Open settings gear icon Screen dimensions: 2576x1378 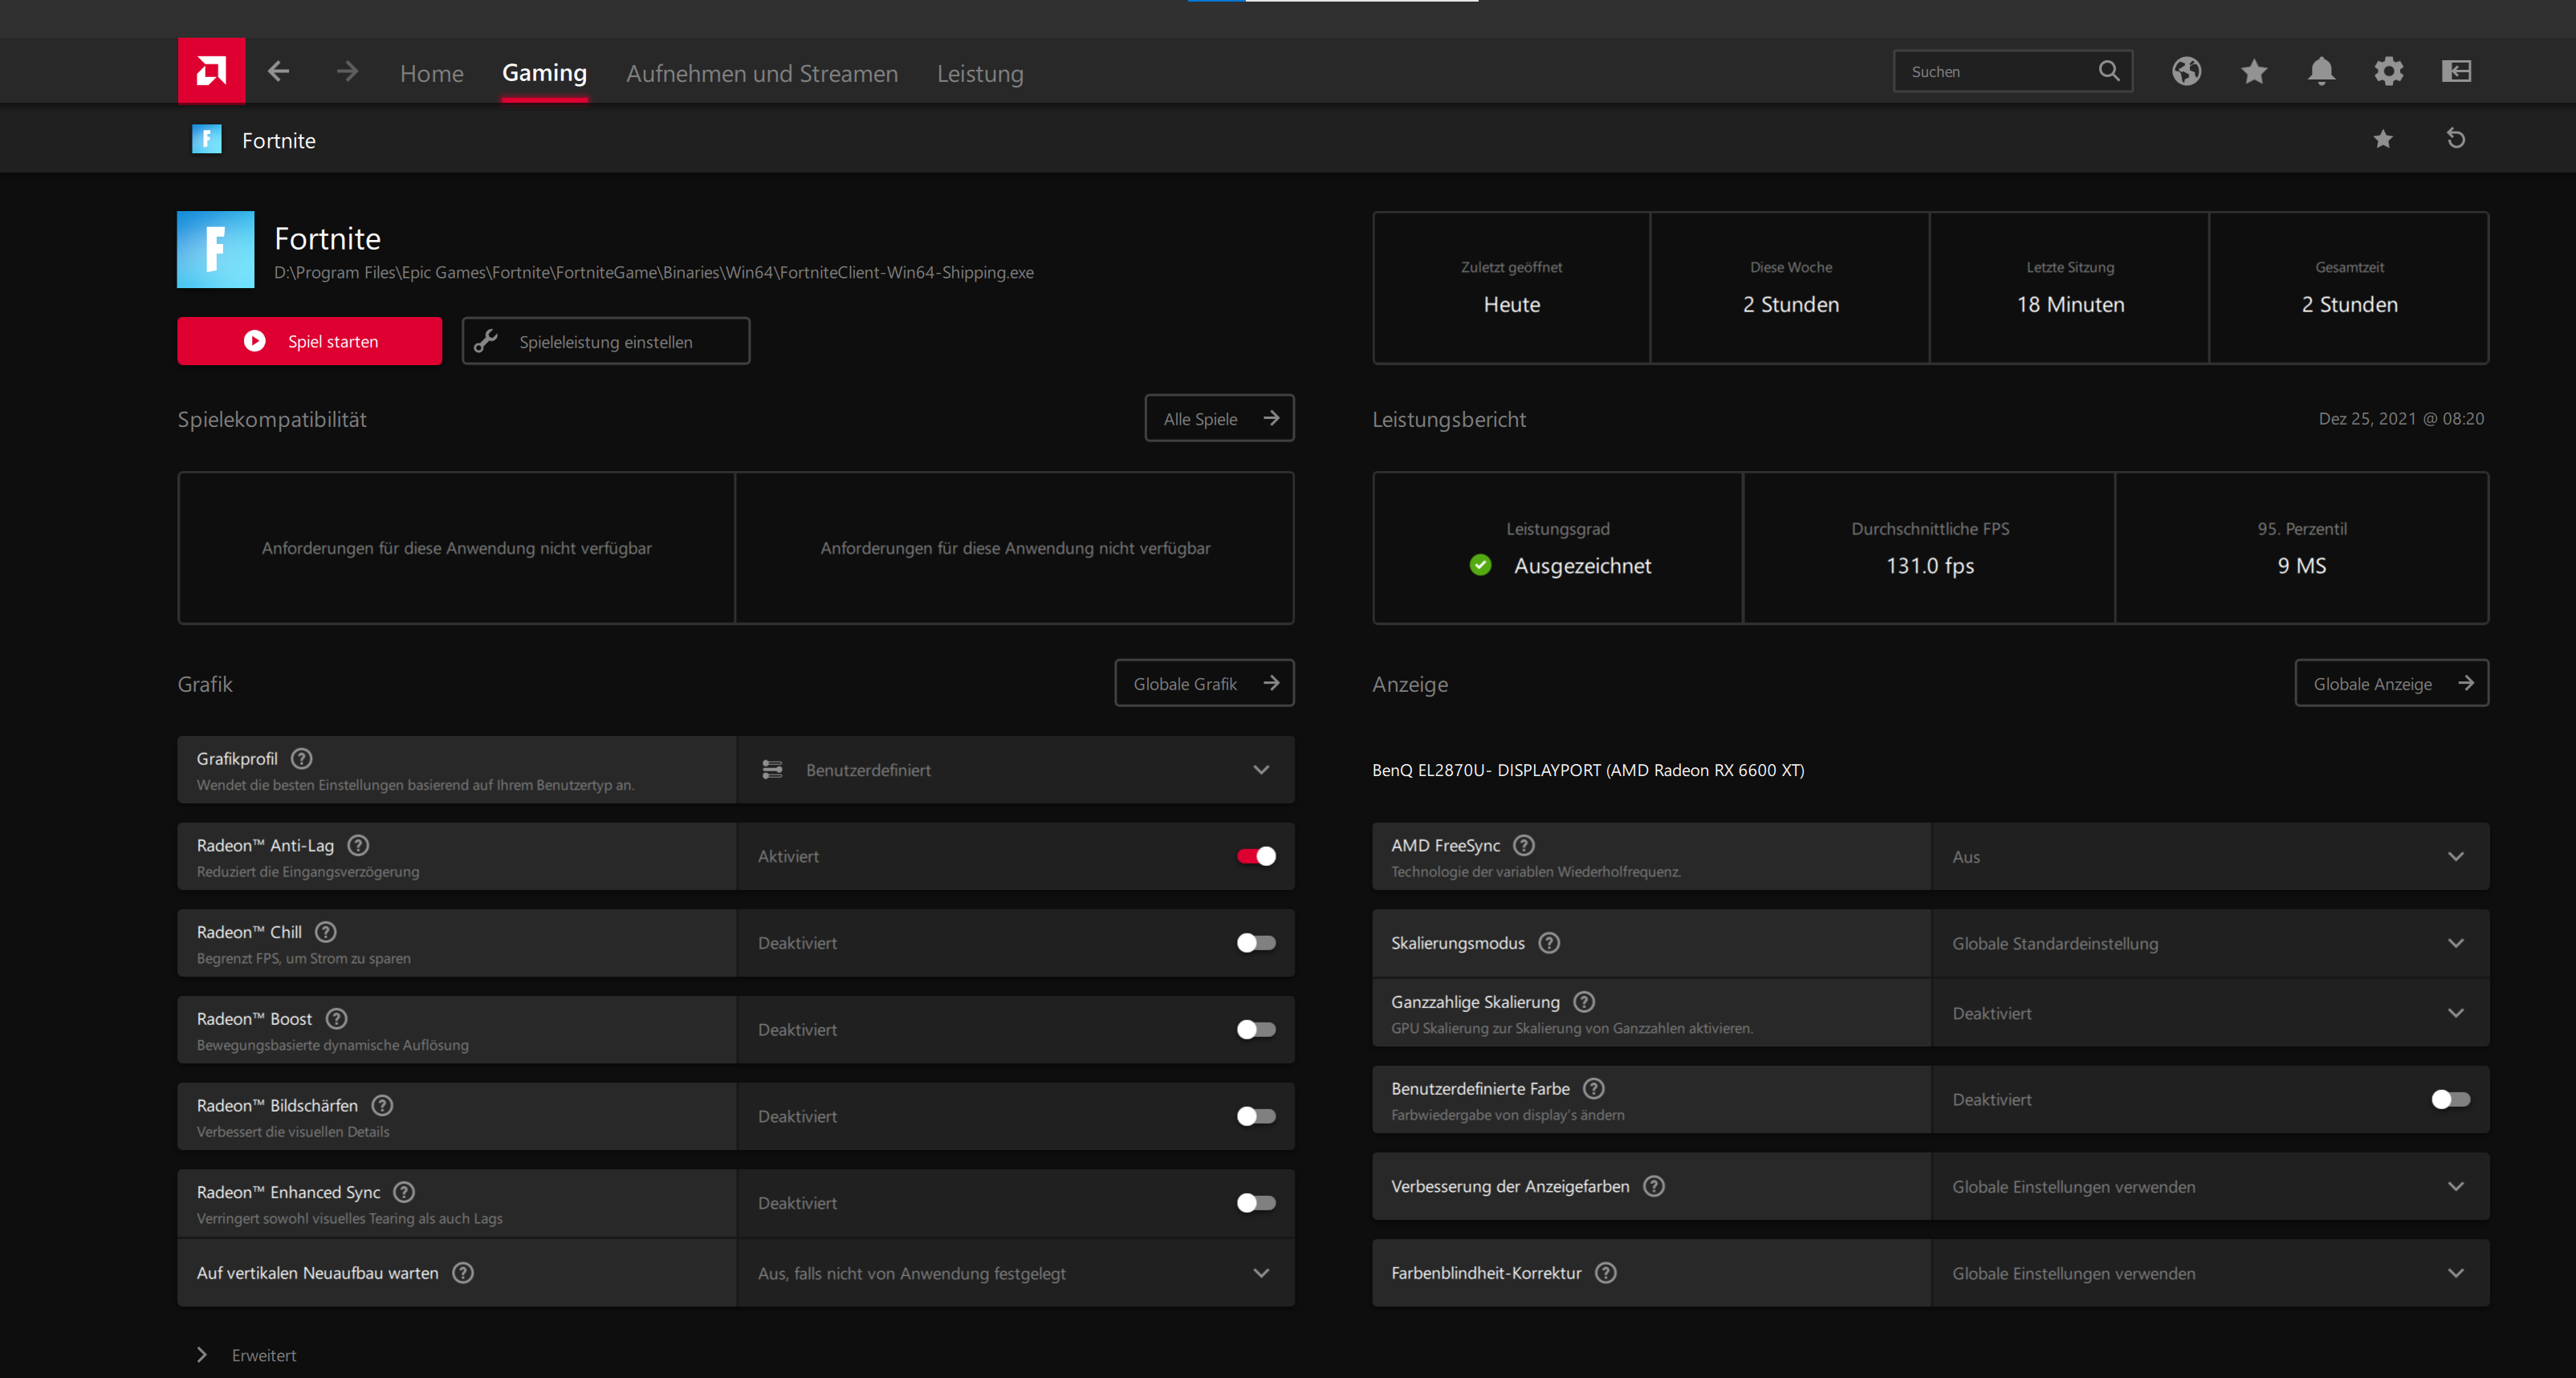2389,71
